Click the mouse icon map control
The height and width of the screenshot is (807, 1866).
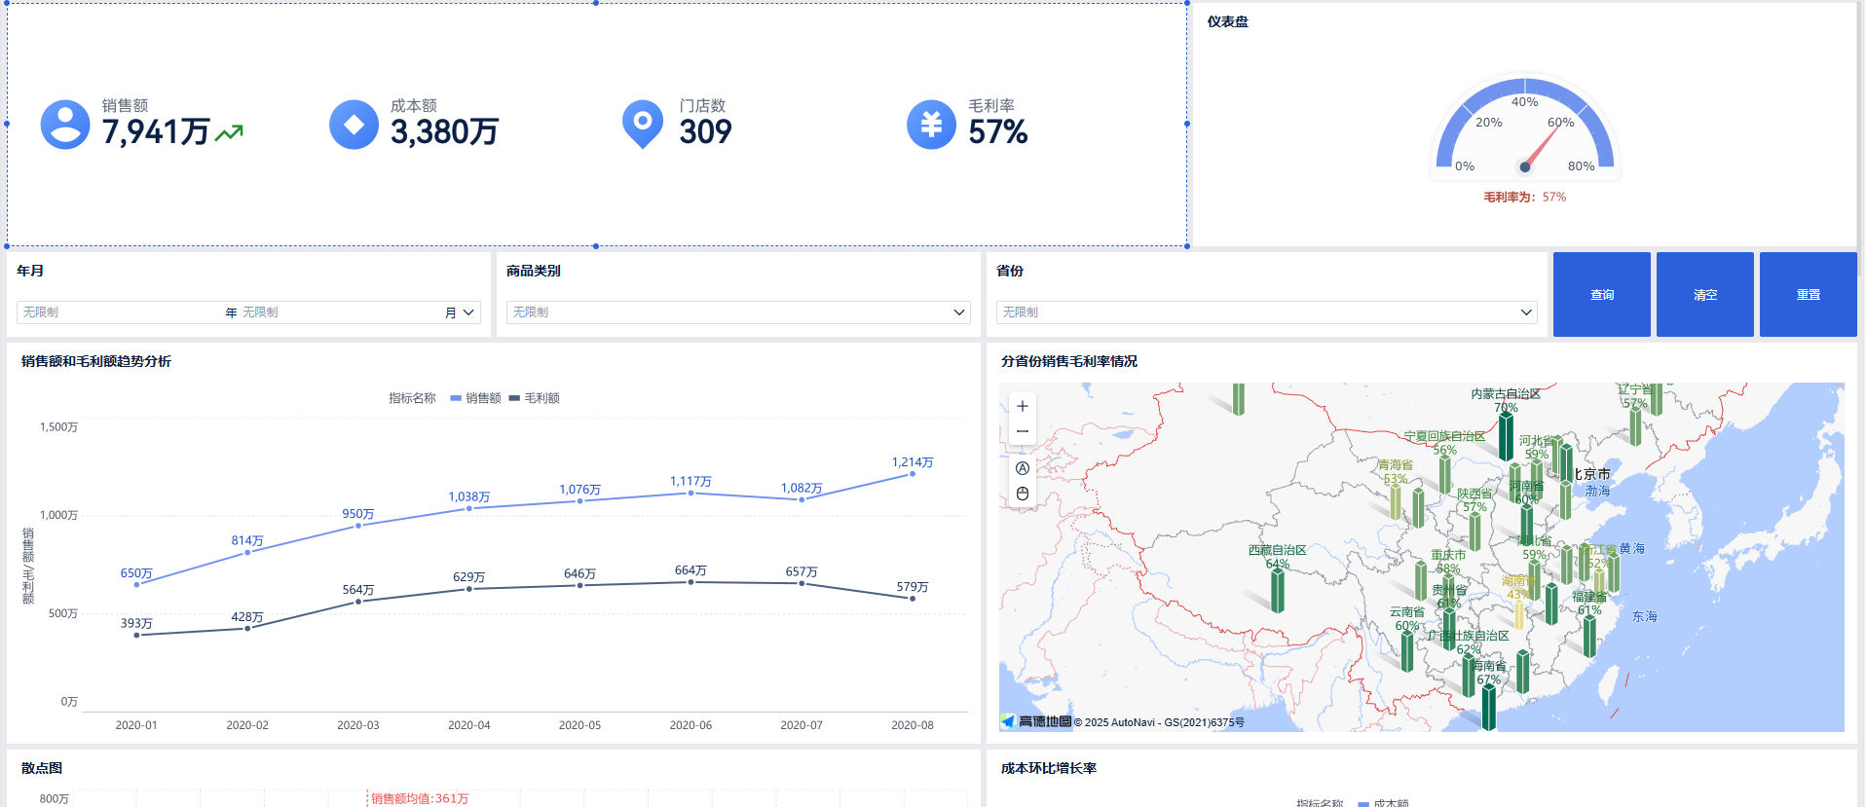click(x=1022, y=494)
